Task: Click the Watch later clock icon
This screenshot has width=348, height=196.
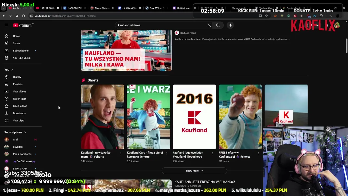Action: tap(7, 99)
